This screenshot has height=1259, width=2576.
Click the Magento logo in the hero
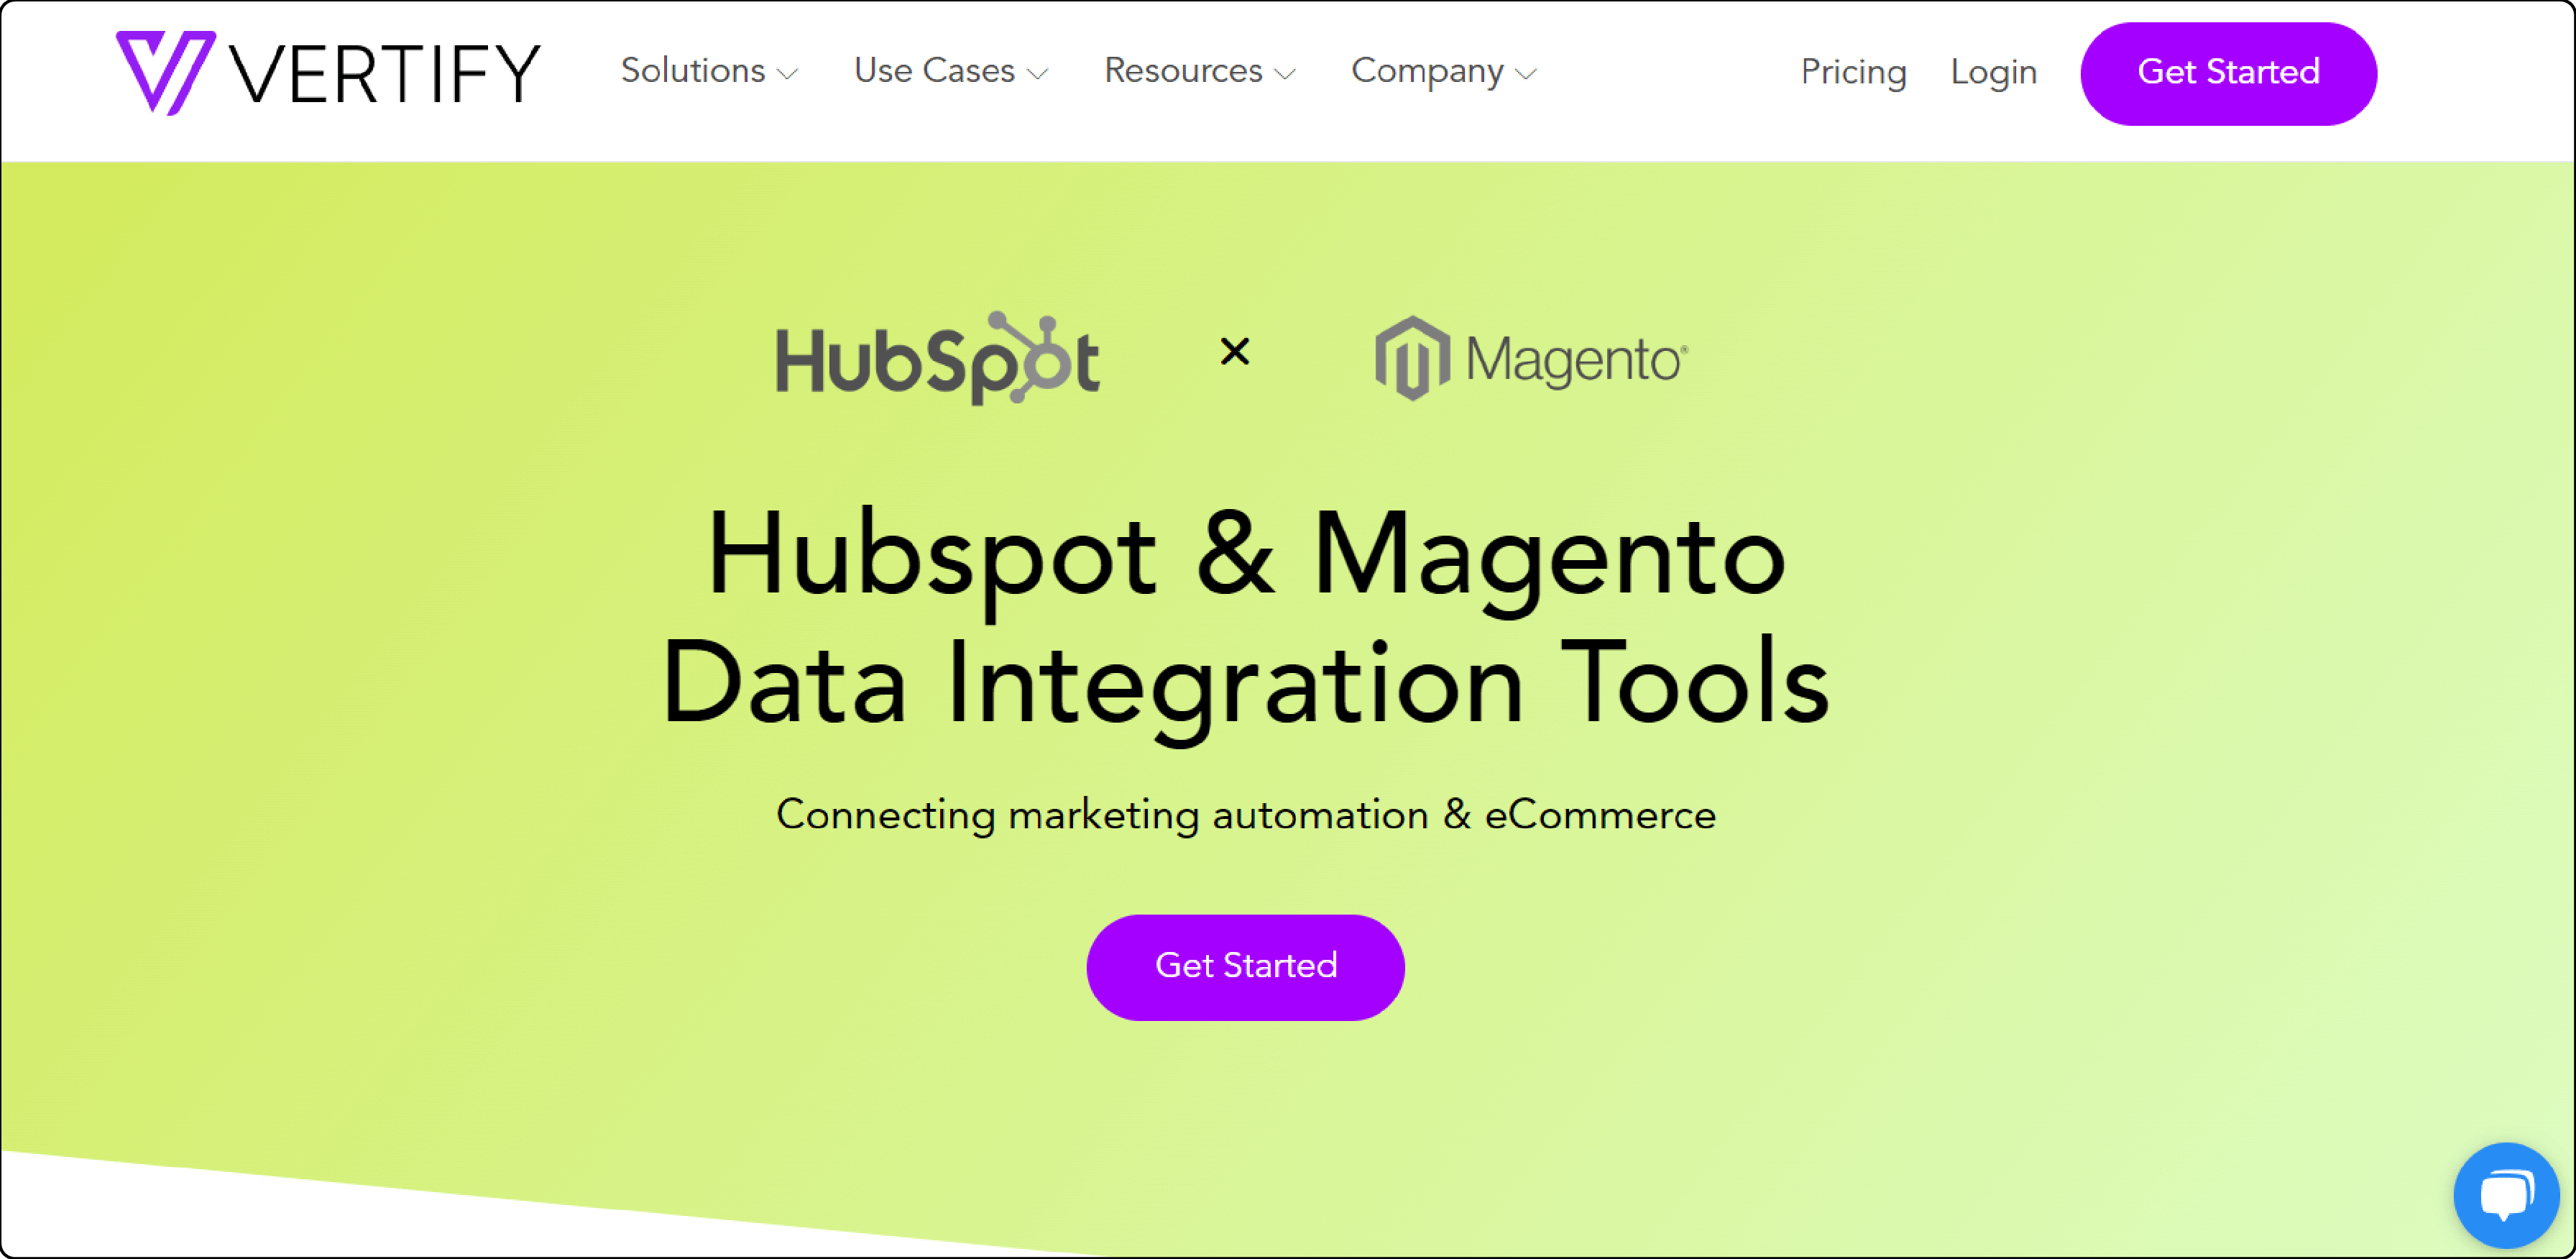click(1531, 358)
